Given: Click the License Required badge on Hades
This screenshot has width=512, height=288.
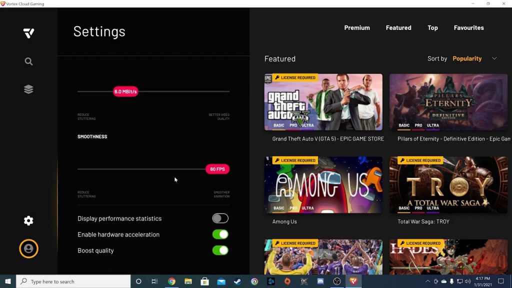Looking at the screenshot, I should 420,243.
